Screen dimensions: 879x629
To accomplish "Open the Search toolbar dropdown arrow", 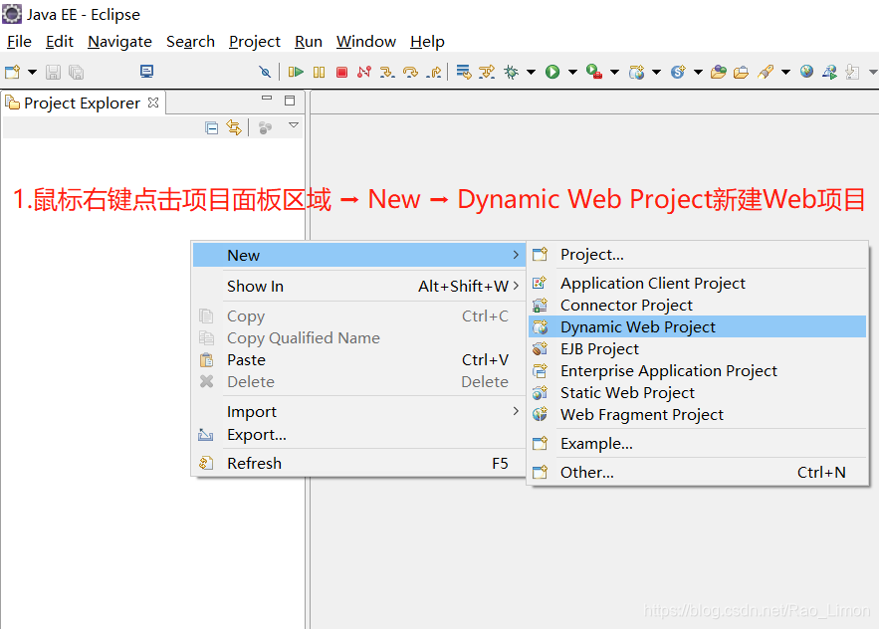I will click(786, 72).
